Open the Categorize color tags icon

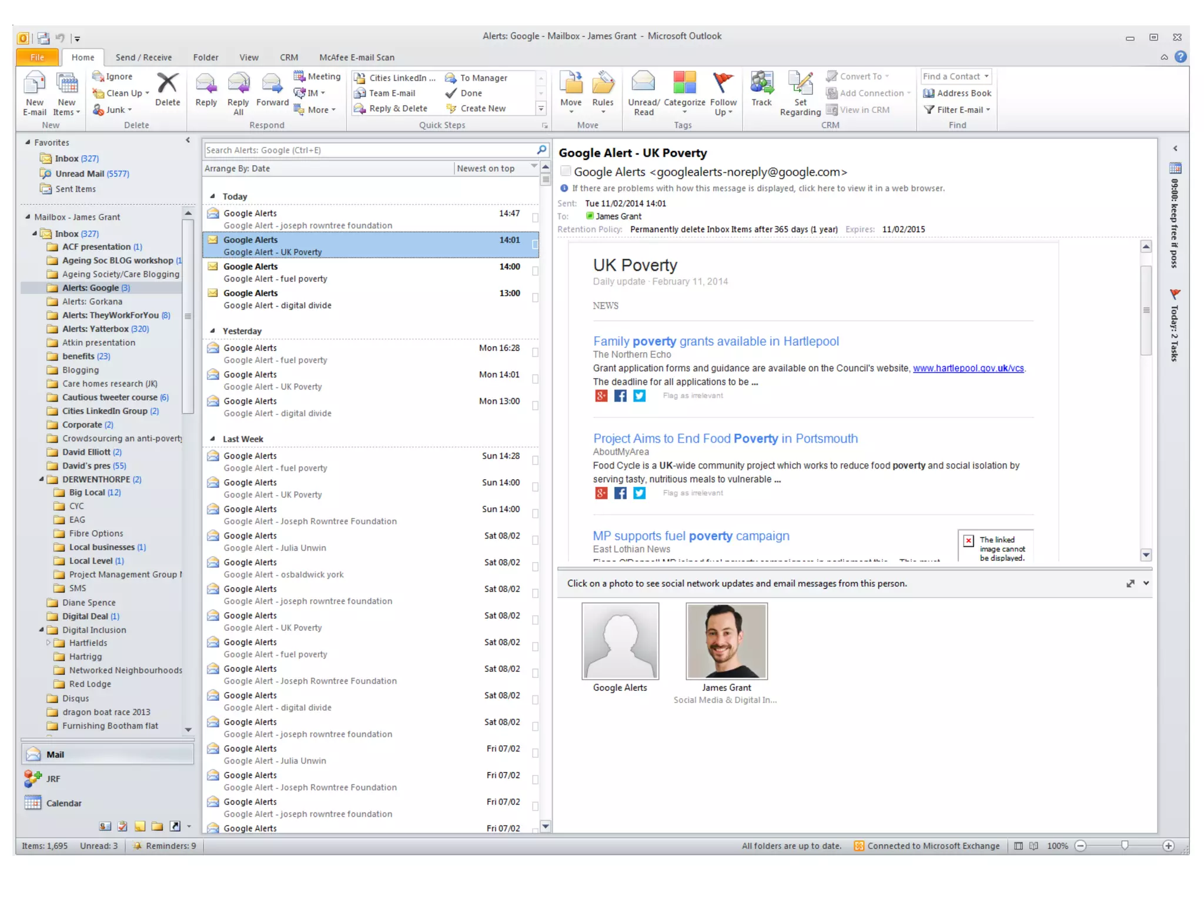click(x=684, y=83)
